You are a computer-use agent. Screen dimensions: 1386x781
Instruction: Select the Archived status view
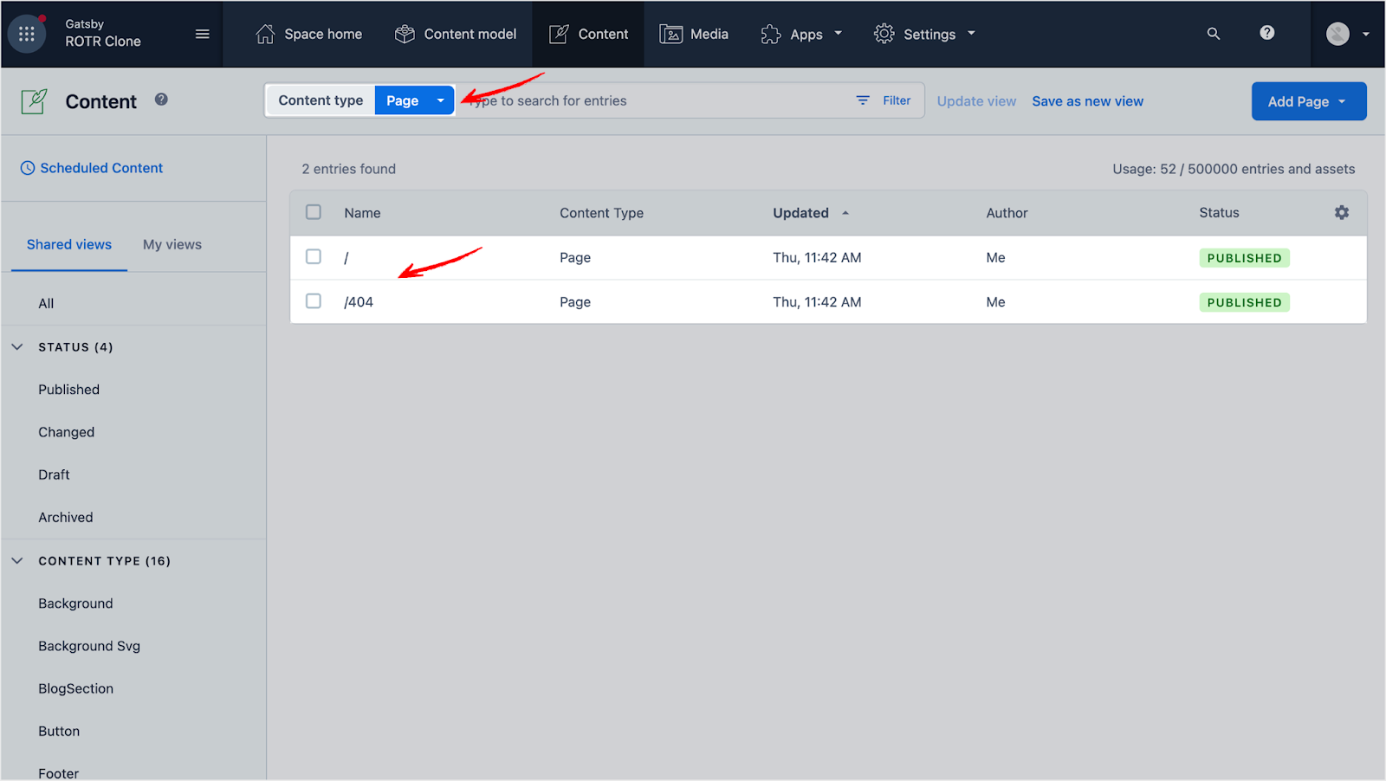(x=66, y=517)
